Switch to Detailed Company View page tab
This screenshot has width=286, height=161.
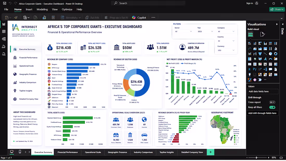point(192,152)
